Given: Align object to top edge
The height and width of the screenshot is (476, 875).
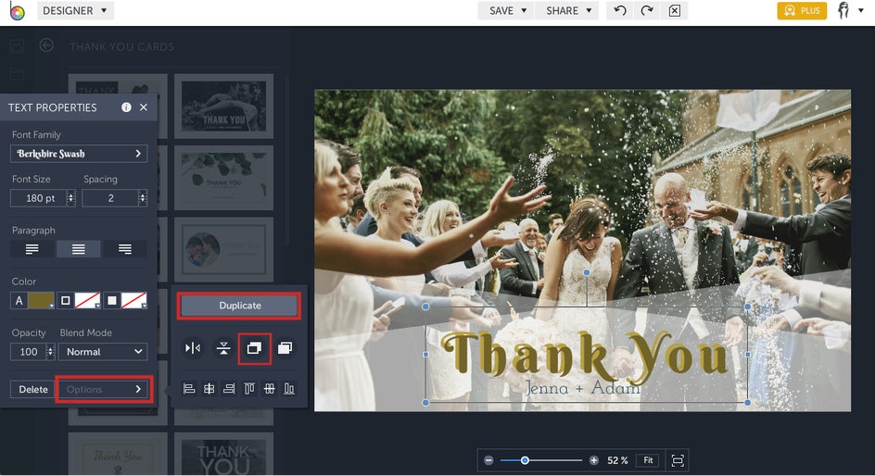Looking at the screenshot, I should click(249, 389).
